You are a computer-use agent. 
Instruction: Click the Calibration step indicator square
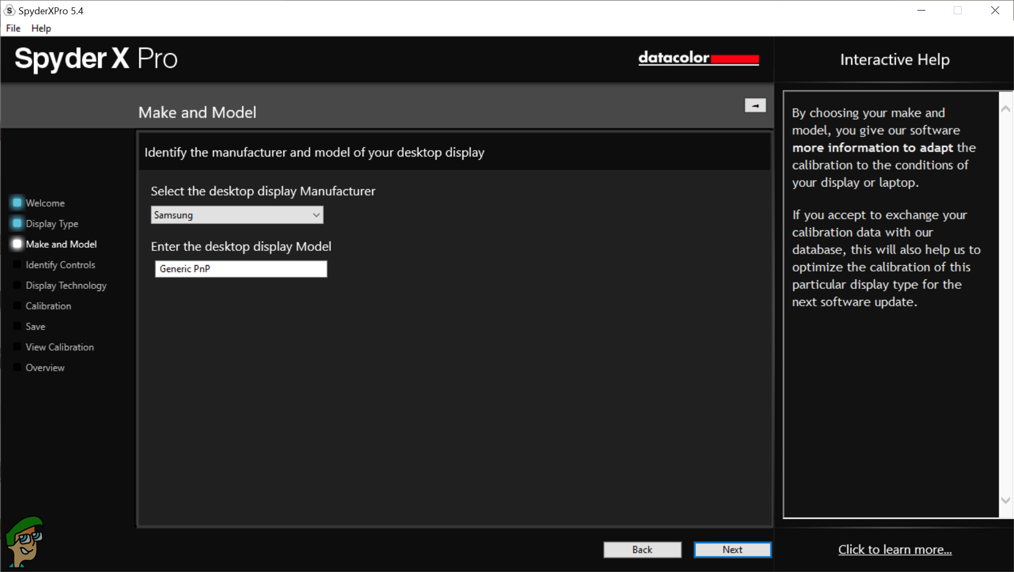17,305
